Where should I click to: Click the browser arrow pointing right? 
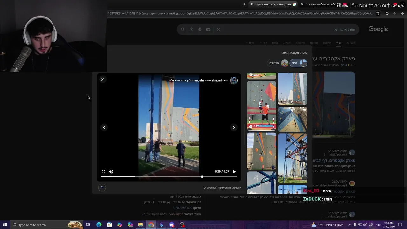point(402,13)
